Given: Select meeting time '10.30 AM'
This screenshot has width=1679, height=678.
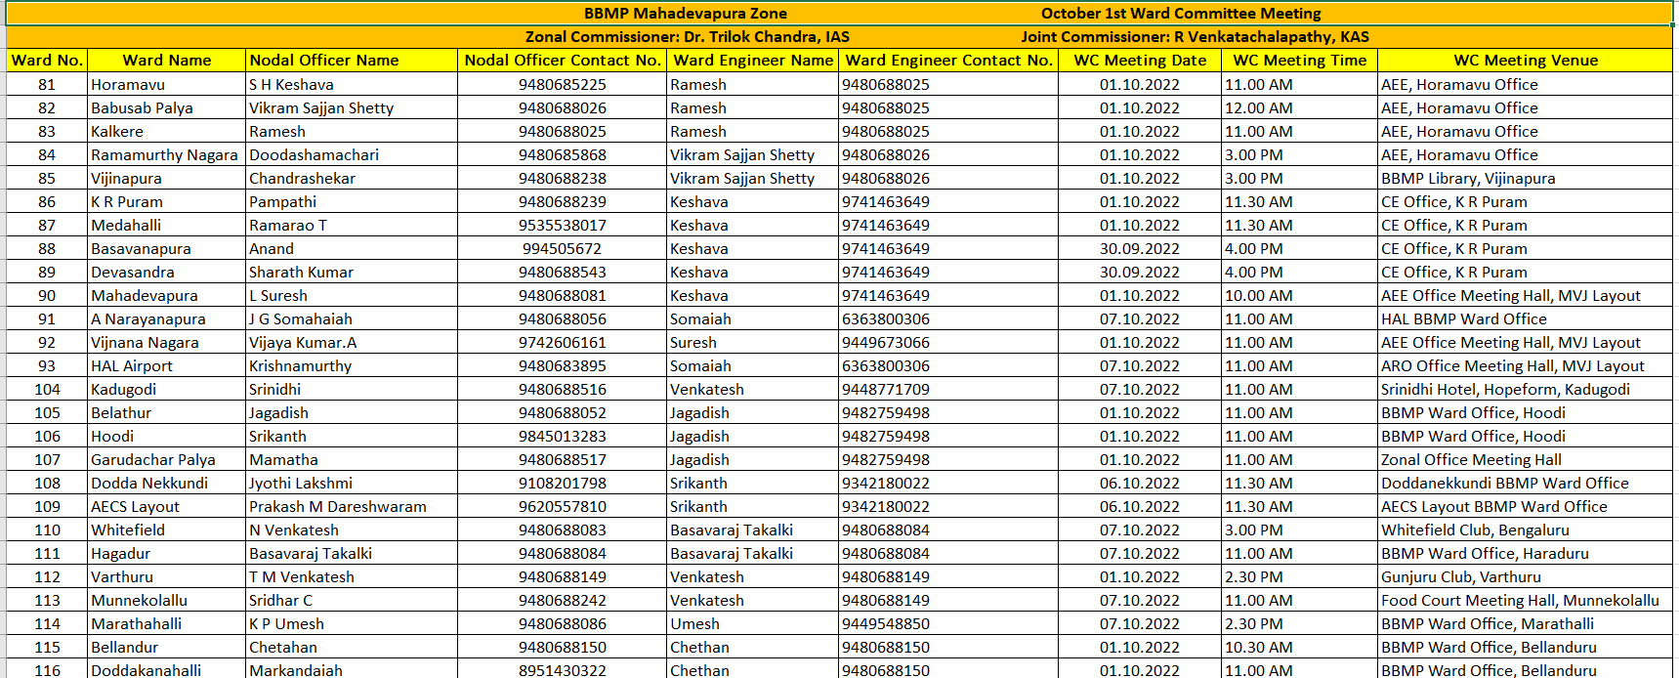Looking at the screenshot, I should [x=1300, y=648].
